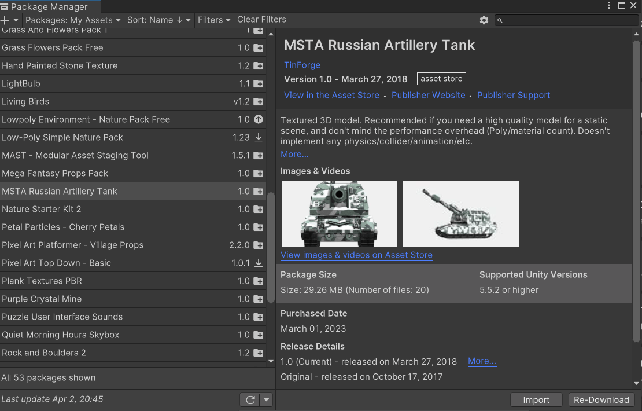Click the Import button
The height and width of the screenshot is (411, 642).
click(536, 400)
